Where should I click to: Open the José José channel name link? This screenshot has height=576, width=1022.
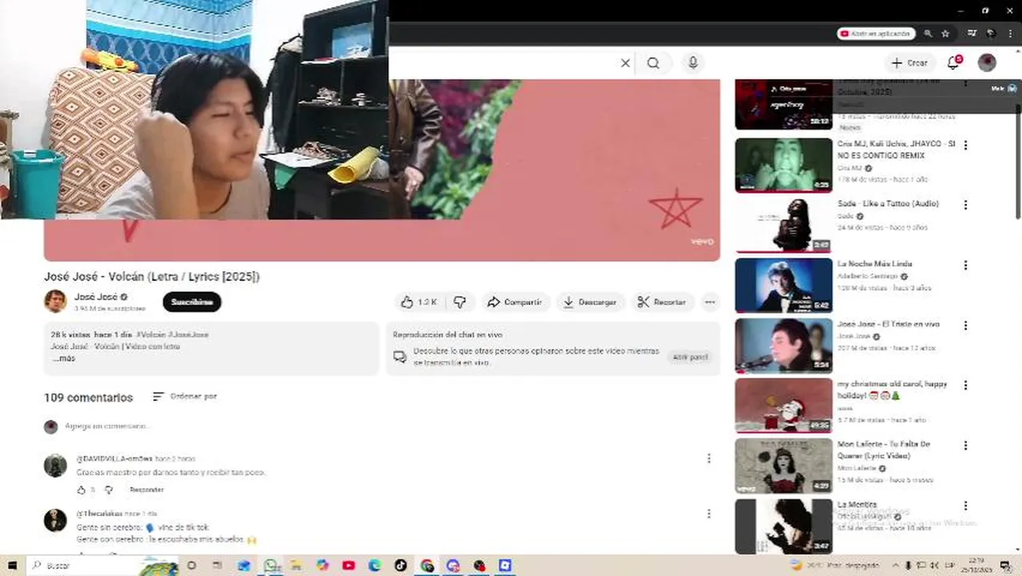tap(95, 297)
